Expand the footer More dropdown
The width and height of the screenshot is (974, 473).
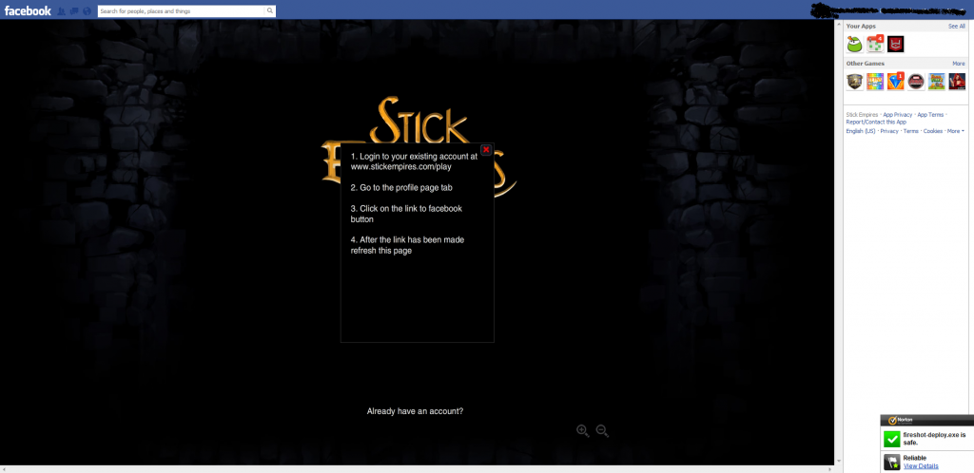click(956, 131)
